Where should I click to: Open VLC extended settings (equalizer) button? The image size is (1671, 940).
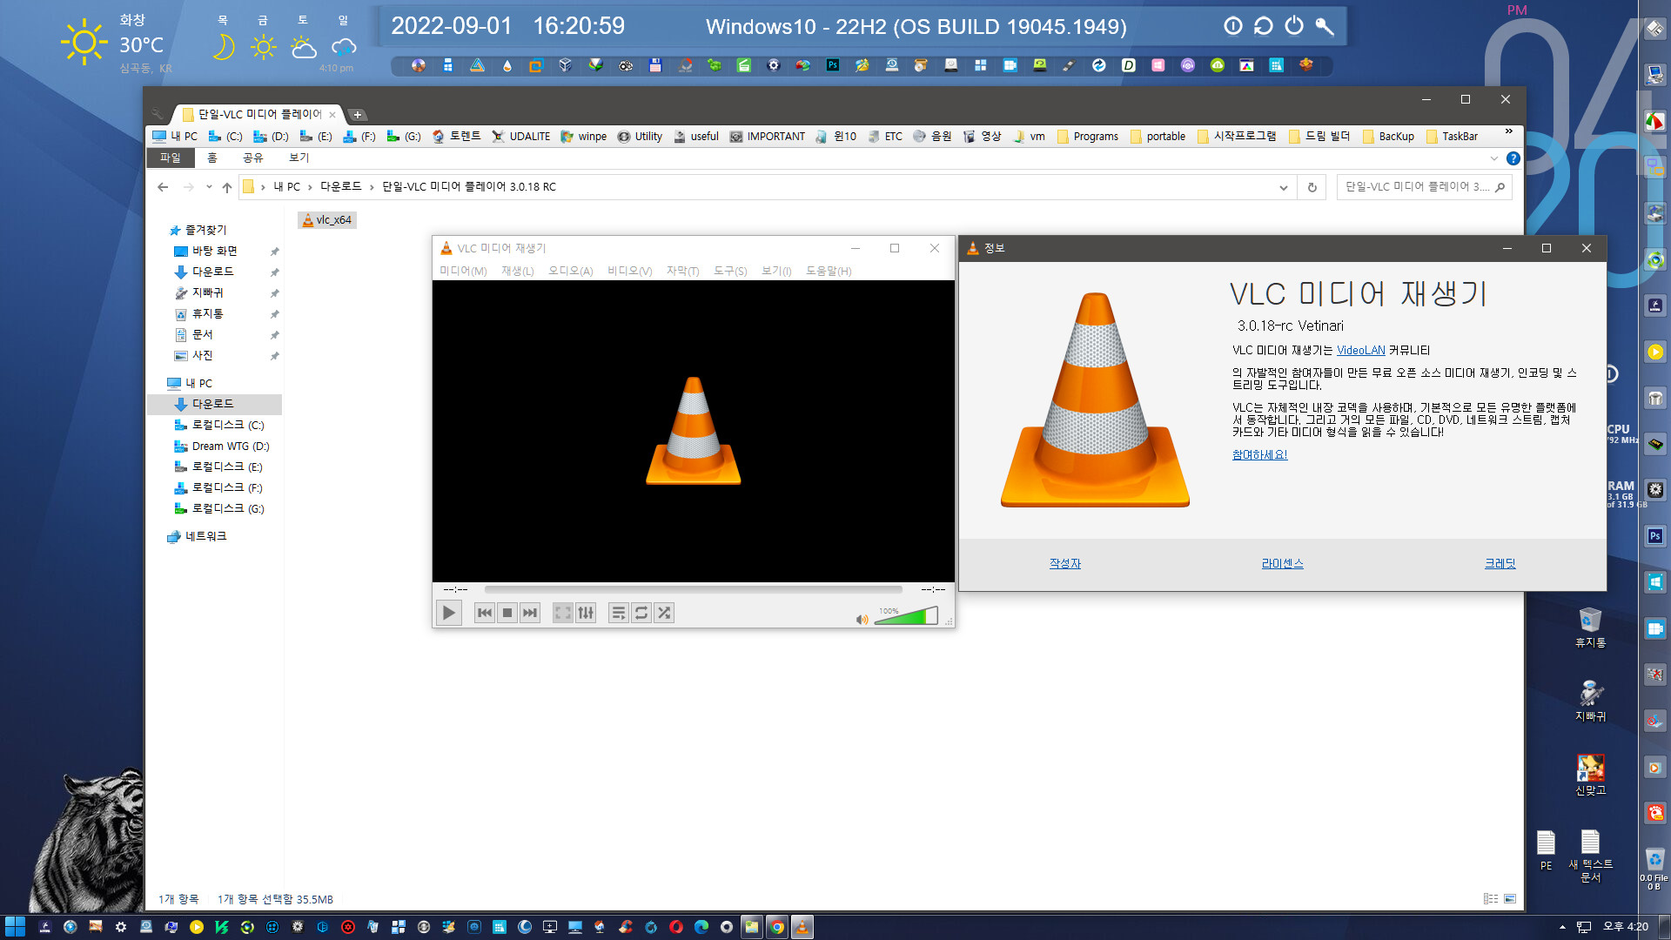586,613
